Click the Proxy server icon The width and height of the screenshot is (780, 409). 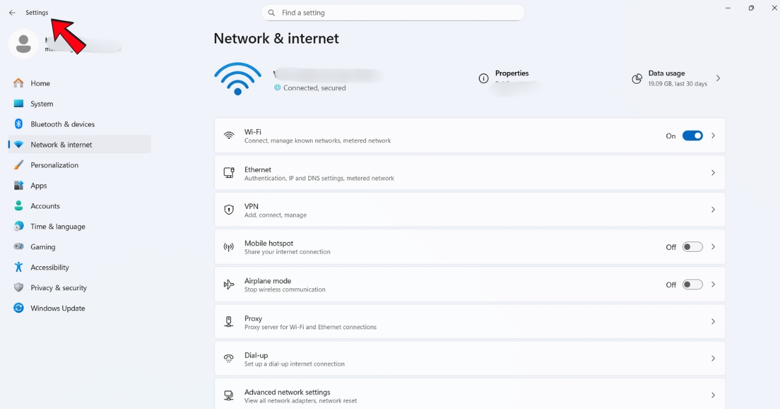(229, 321)
